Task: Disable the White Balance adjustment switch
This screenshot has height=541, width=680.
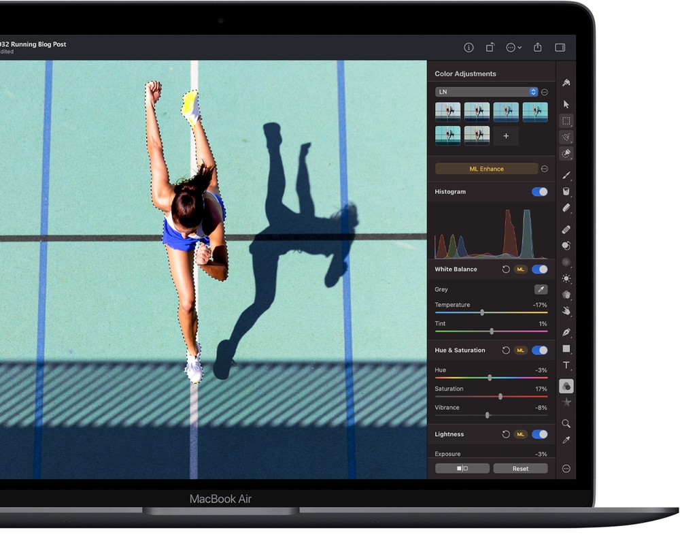Action: pos(539,269)
